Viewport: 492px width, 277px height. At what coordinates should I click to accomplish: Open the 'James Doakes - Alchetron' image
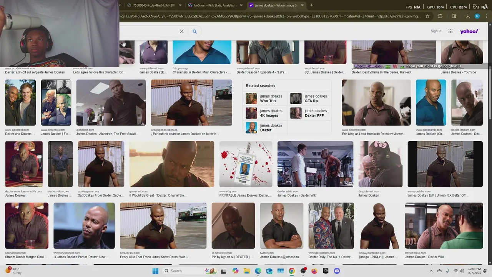(x=111, y=103)
